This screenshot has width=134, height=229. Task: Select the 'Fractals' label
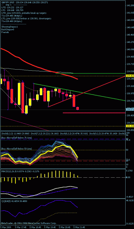(x=5, y=32)
